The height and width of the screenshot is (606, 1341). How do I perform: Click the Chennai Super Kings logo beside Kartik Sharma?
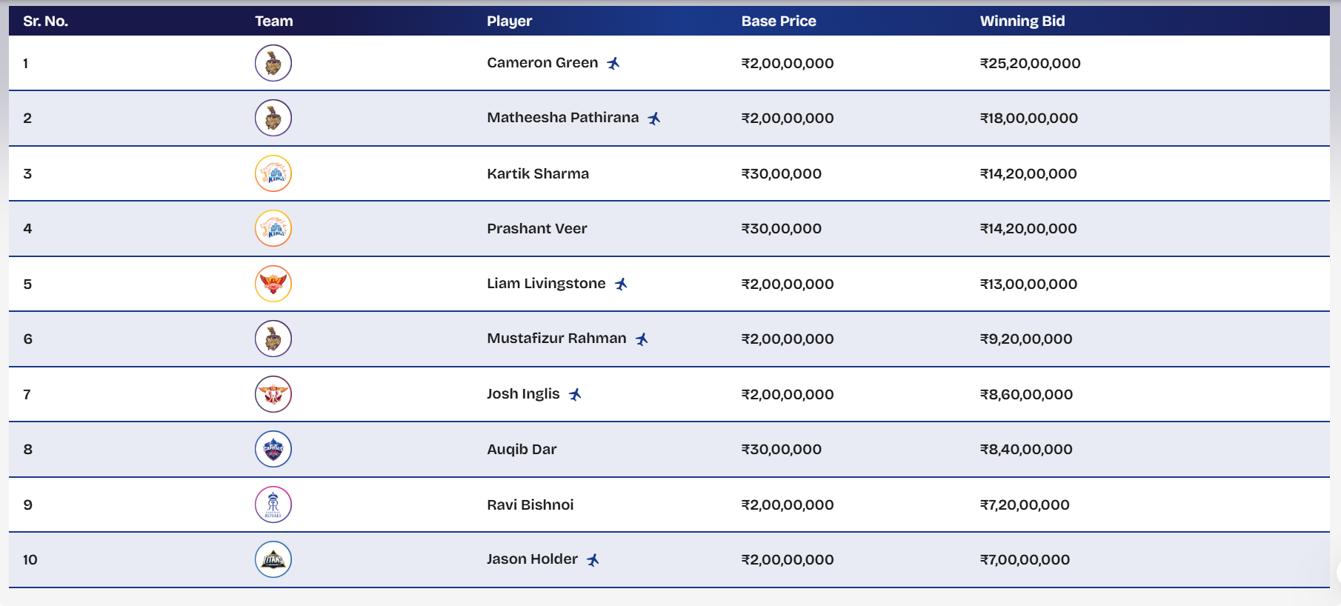click(273, 173)
